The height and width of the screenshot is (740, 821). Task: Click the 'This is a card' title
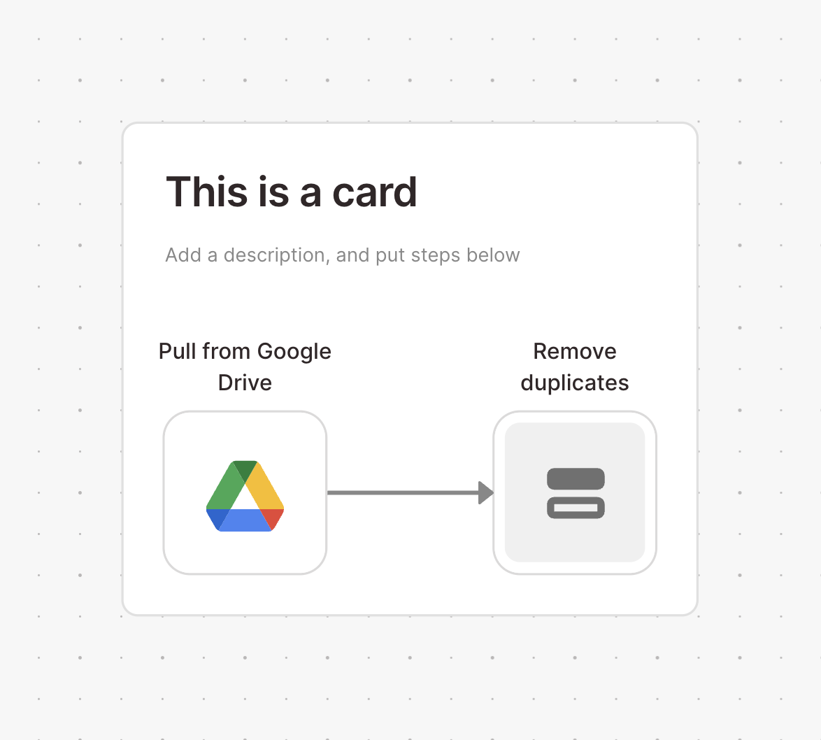coord(292,192)
